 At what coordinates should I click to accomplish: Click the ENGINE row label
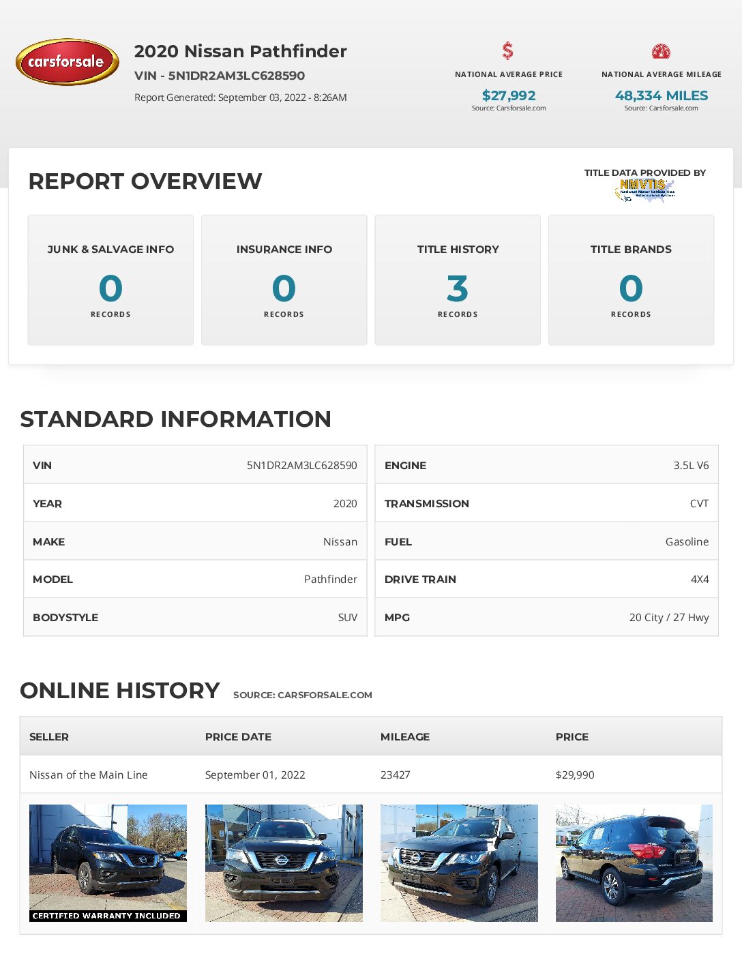(405, 466)
